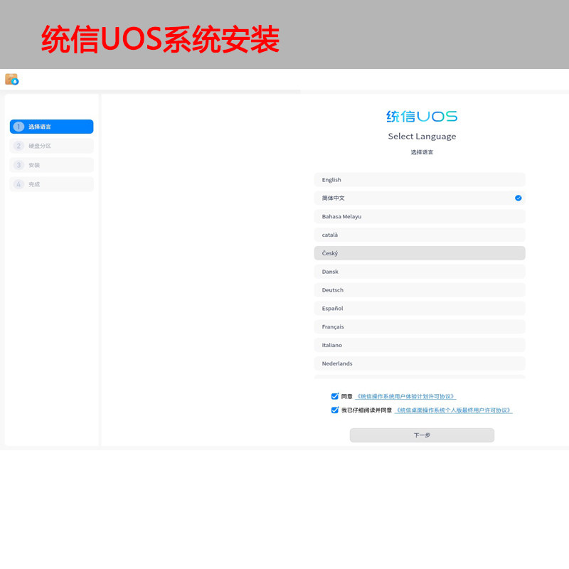The width and height of the screenshot is (569, 569).
Task: Open 统信桌面操作系统个人版最终用户许可协议 link
Action: click(454, 410)
